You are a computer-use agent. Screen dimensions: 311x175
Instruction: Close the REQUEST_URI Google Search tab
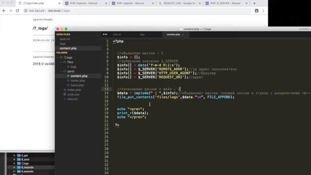(200, 3)
